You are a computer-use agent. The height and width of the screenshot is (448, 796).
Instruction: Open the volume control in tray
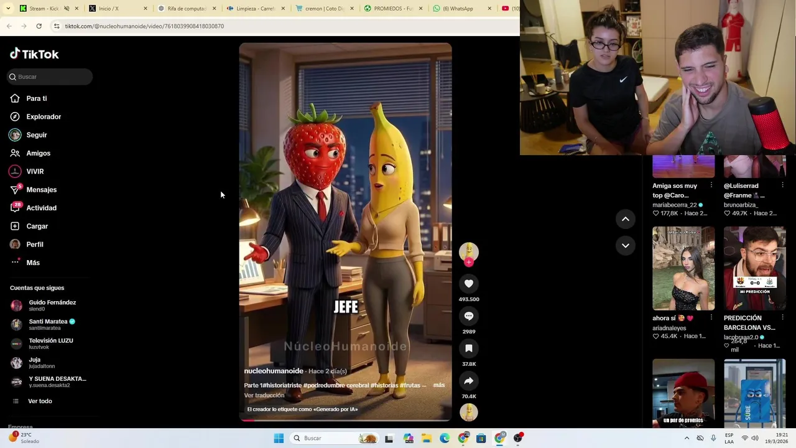pos(755,438)
